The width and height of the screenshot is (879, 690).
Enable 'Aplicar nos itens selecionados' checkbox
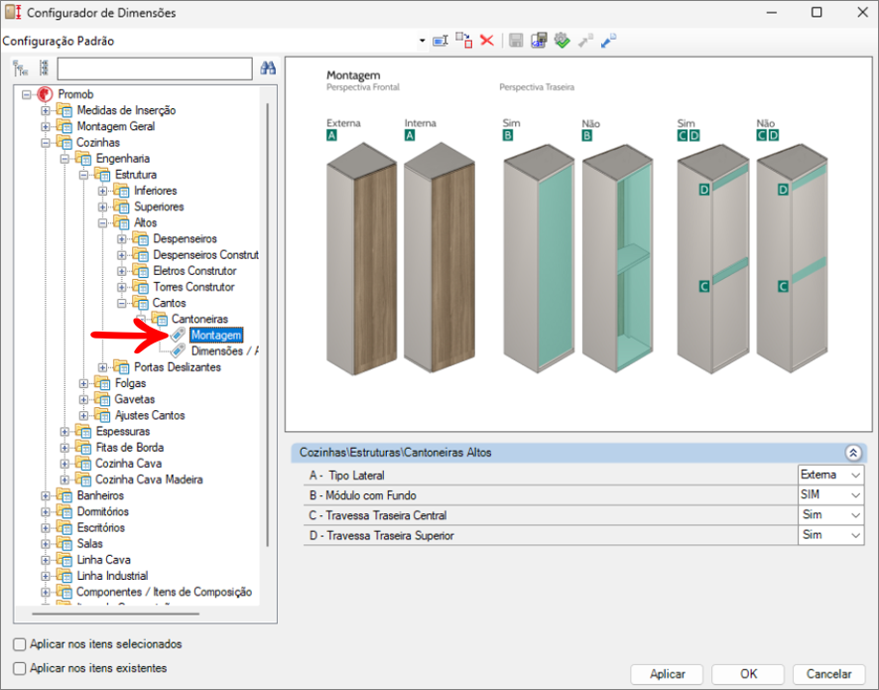20,644
